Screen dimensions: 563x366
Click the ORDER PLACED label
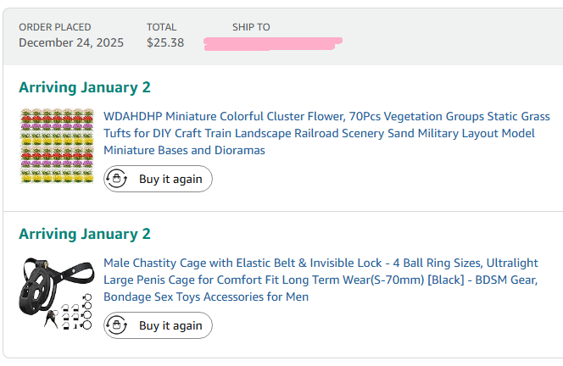tap(55, 27)
